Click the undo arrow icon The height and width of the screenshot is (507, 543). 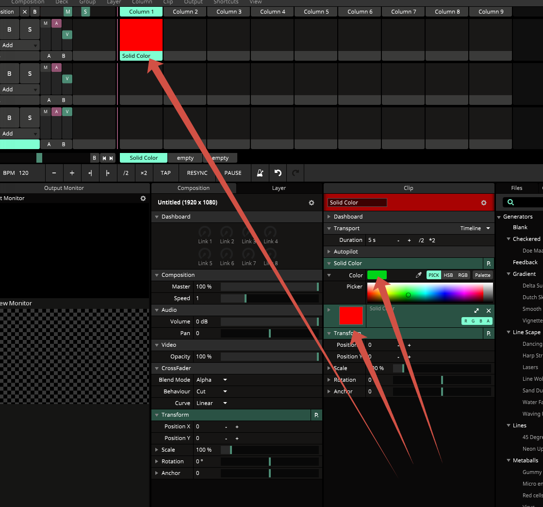[278, 173]
